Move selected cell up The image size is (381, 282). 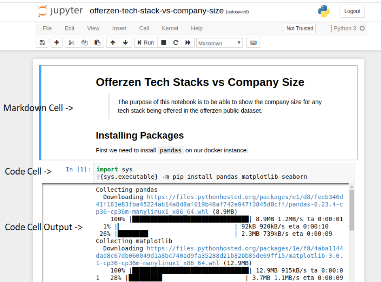coord(113,43)
